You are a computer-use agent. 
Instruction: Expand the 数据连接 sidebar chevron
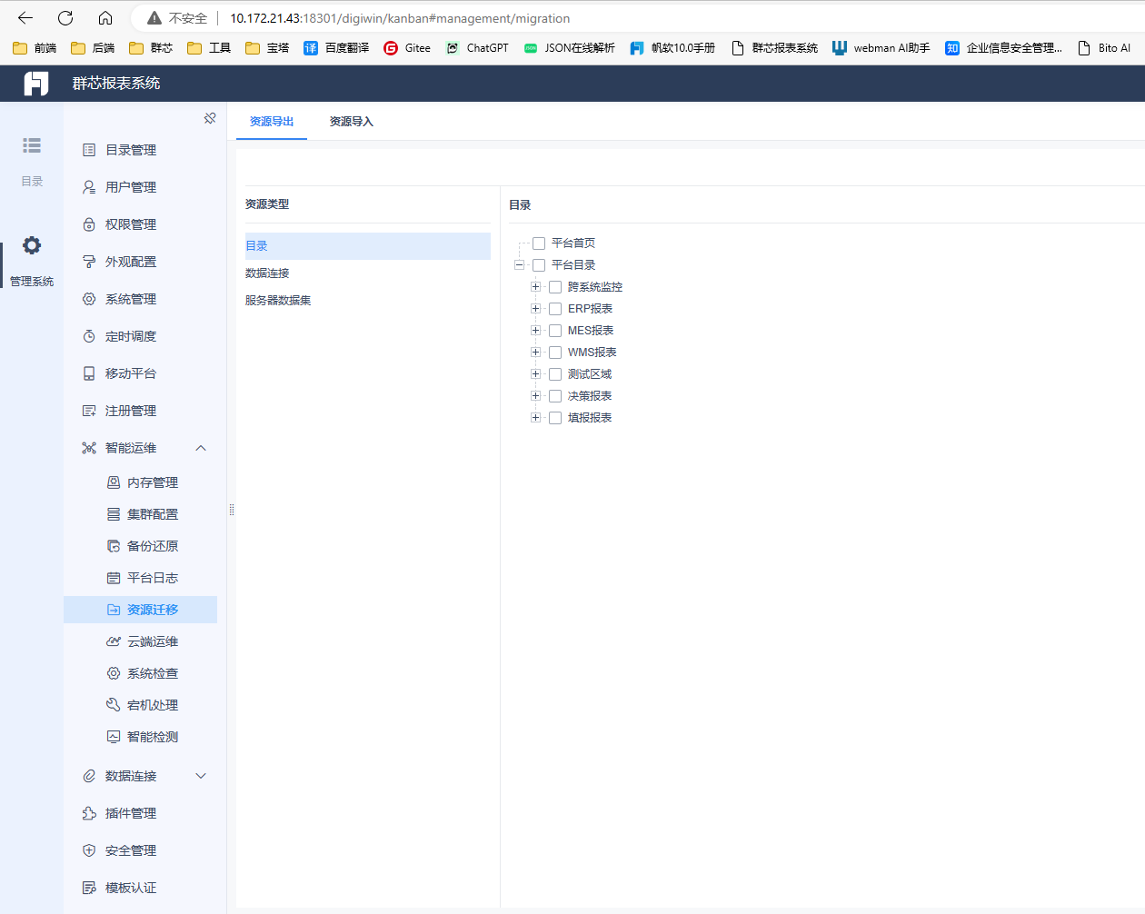(201, 776)
